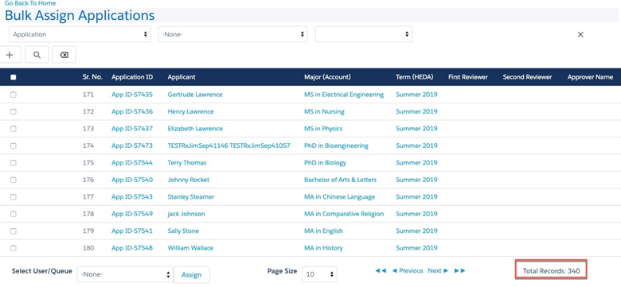The width and height of the screenshot is (621, 287).
Task: Jump to last page with double-right arrows
Action: point(460,271)
